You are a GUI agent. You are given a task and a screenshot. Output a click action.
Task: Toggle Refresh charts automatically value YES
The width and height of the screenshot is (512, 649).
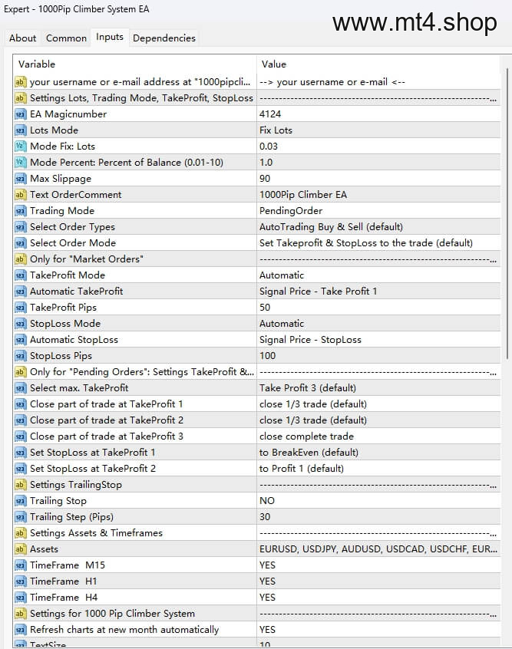pyautogui.click(x=378, y=631)
